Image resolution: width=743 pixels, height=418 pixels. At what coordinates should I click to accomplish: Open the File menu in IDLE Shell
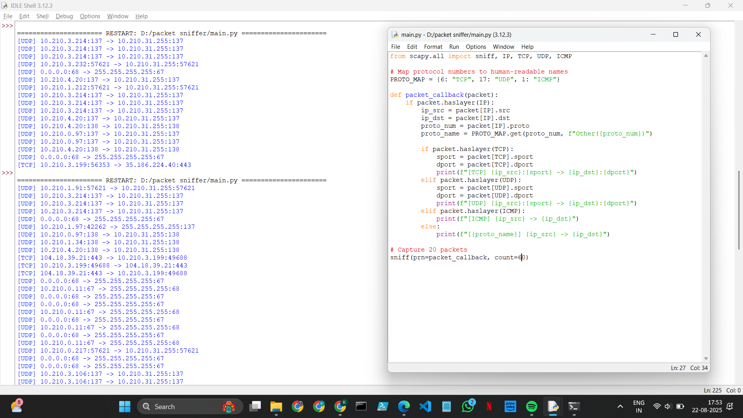coord(8,16)
